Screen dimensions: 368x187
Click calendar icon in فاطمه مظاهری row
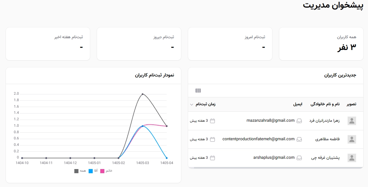[213, 139]
